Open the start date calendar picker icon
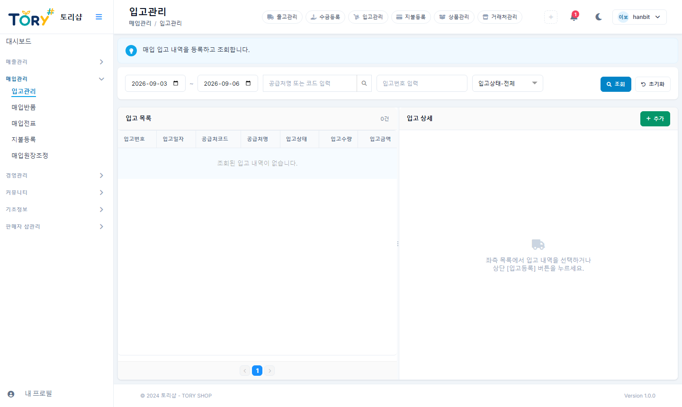 click(x=176, y=83)
